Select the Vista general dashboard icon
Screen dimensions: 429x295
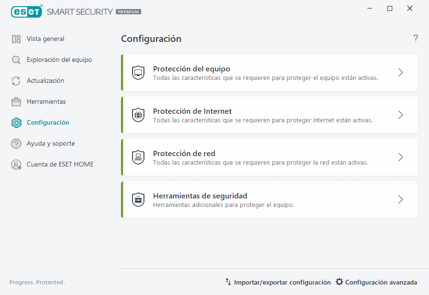tap(16, 39)
